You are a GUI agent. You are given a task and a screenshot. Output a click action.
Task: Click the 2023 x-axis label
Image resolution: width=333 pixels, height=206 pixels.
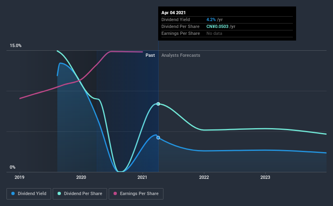tap(265, 177)
